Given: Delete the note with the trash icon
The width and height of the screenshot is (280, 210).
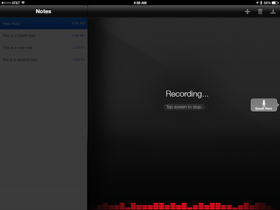Looking at the screenshot, I should pyautogui.click(x=260, y=12).
